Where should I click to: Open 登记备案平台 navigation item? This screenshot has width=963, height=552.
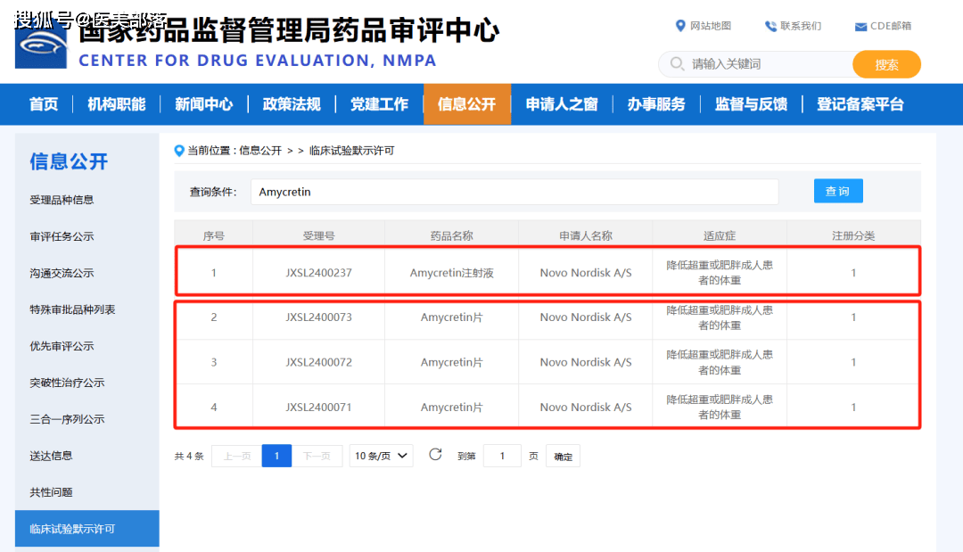click(860, 104)
